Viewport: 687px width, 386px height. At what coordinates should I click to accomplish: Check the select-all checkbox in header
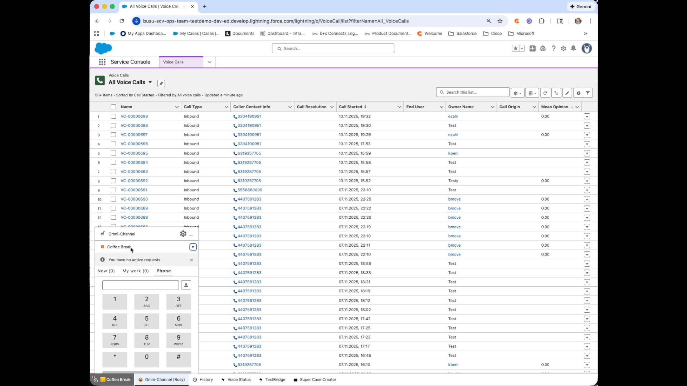(x=113, y=107)
